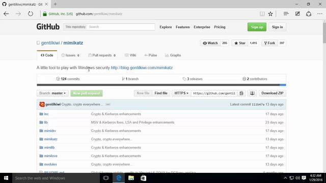Expand the commit message ellipsis button

pyautogui.click(x=107, y=104)
